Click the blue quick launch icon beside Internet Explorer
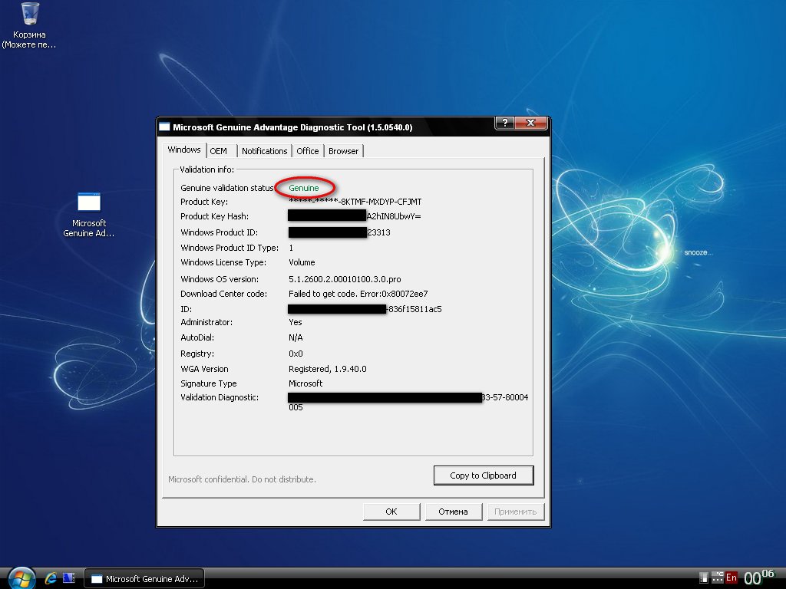Viewport: 786px width, 589px height. coord(68,578)
